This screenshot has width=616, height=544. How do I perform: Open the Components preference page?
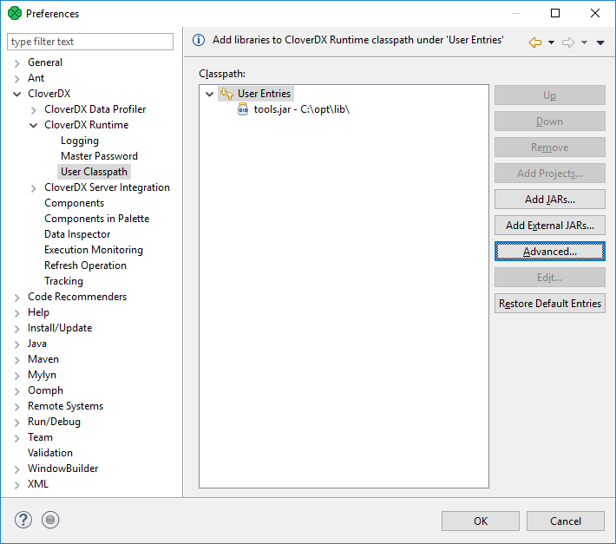[x=74, y=203]
